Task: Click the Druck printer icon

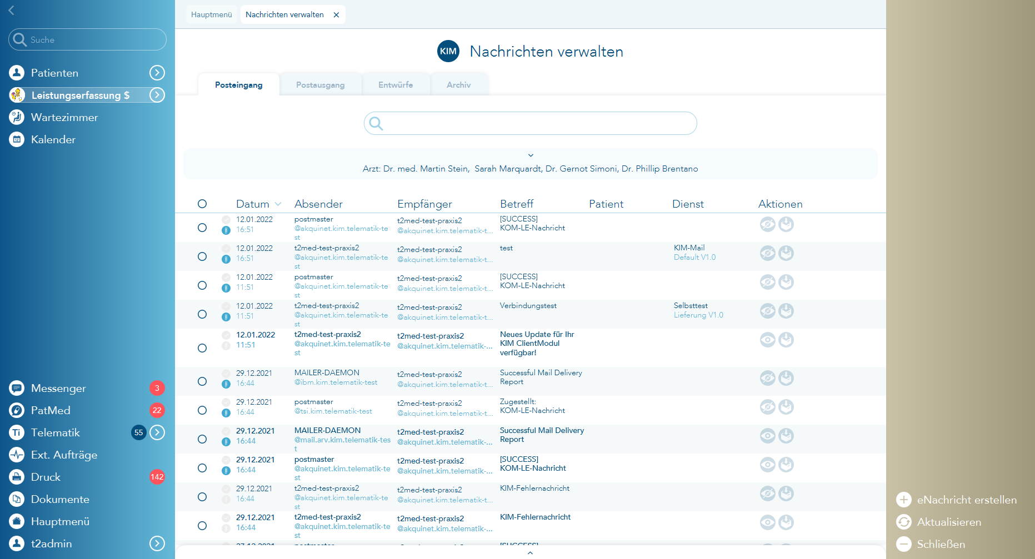Action: [17, 477]
